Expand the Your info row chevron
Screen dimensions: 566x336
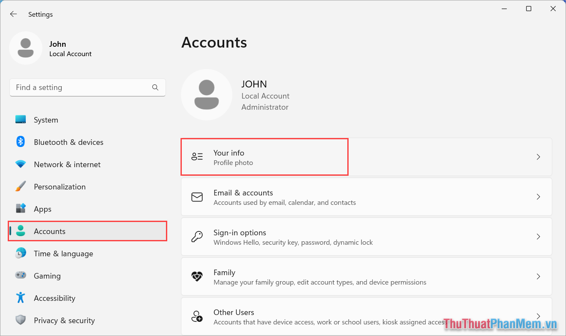click(x=538, y=157)
